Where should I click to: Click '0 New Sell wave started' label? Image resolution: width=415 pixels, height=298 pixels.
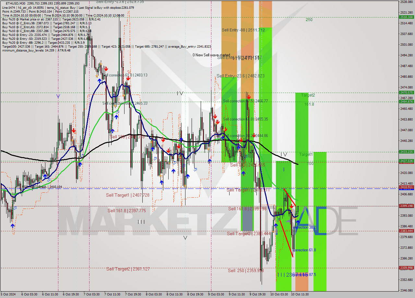tap(211, 55)
